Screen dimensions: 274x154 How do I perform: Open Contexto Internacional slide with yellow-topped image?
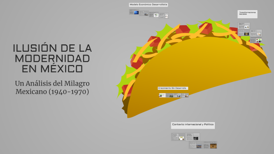pyautogui.click(x=178, y=137)
